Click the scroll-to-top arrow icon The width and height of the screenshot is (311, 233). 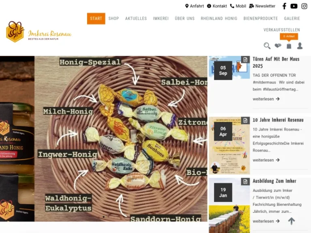click(x=292, y=221)
